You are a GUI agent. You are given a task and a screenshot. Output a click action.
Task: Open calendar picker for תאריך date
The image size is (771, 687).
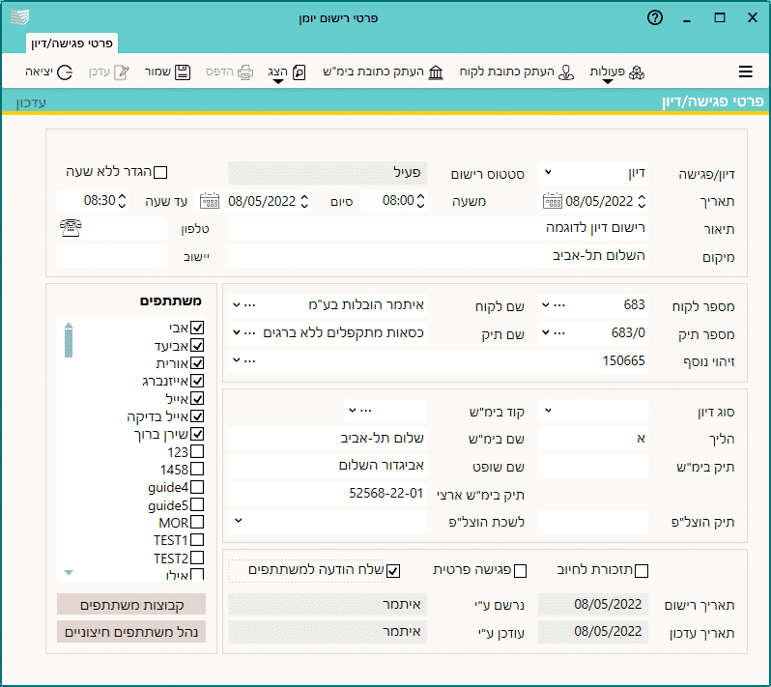pyautogui.click(x=553, y=201)
